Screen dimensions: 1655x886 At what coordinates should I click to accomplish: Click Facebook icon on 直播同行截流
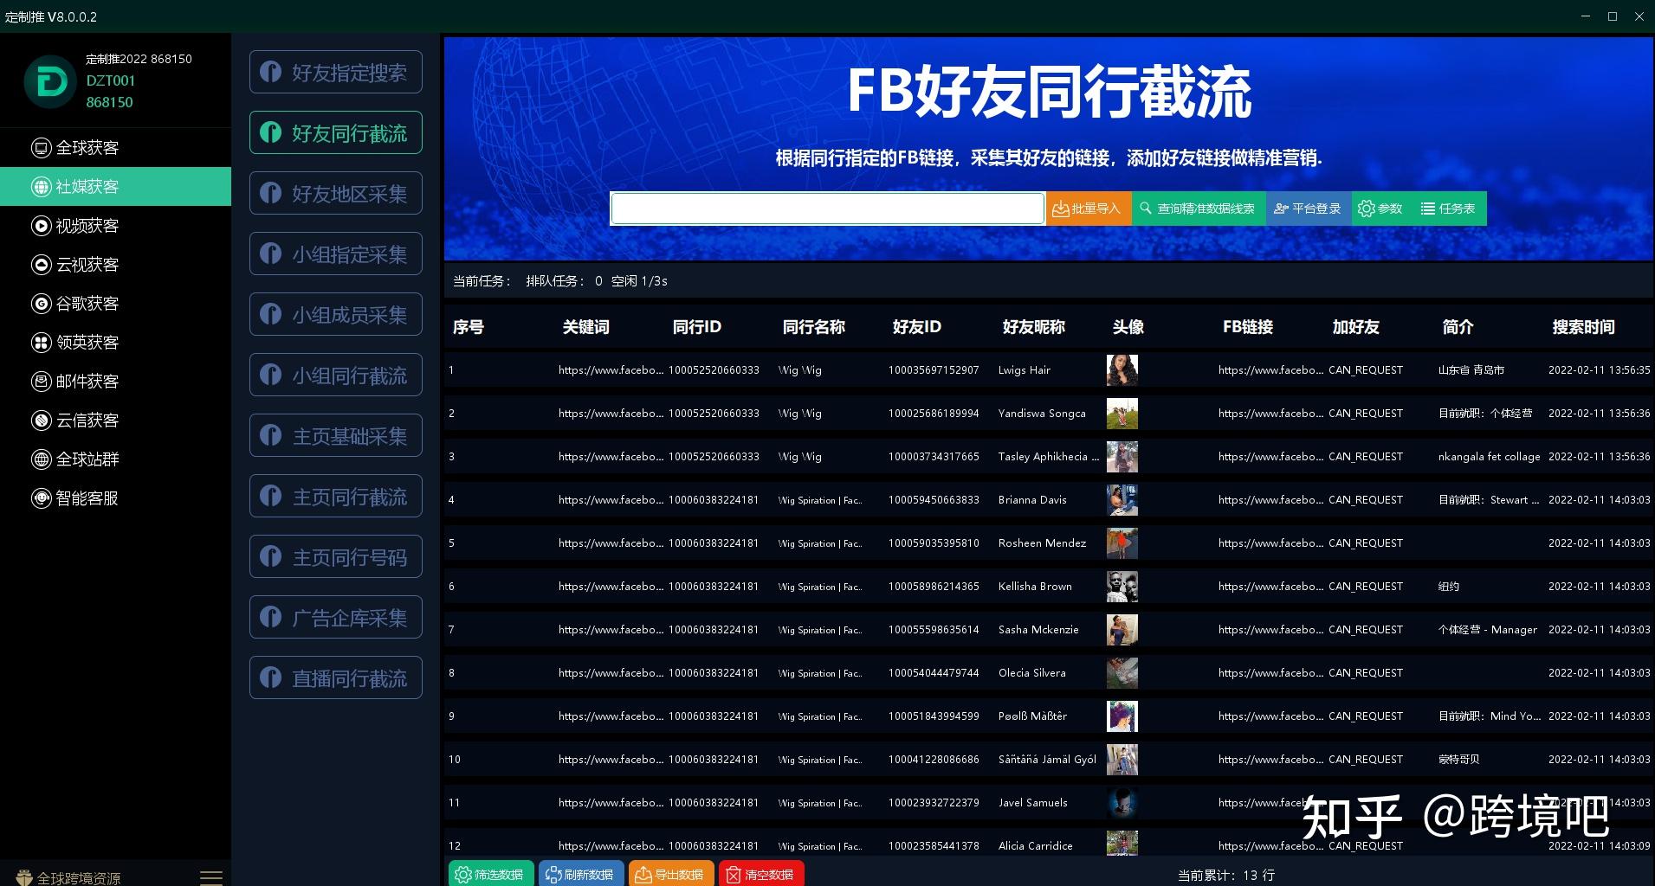271,677
